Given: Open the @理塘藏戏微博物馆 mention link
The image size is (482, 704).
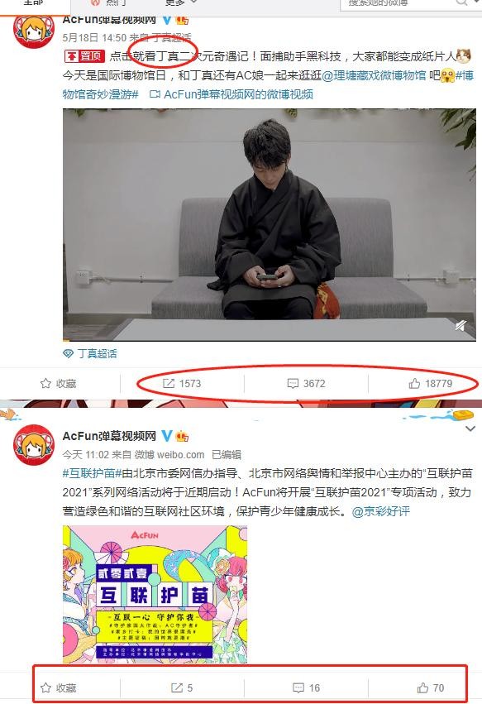Looking at the screenshot, I should (x=374, y=75).
